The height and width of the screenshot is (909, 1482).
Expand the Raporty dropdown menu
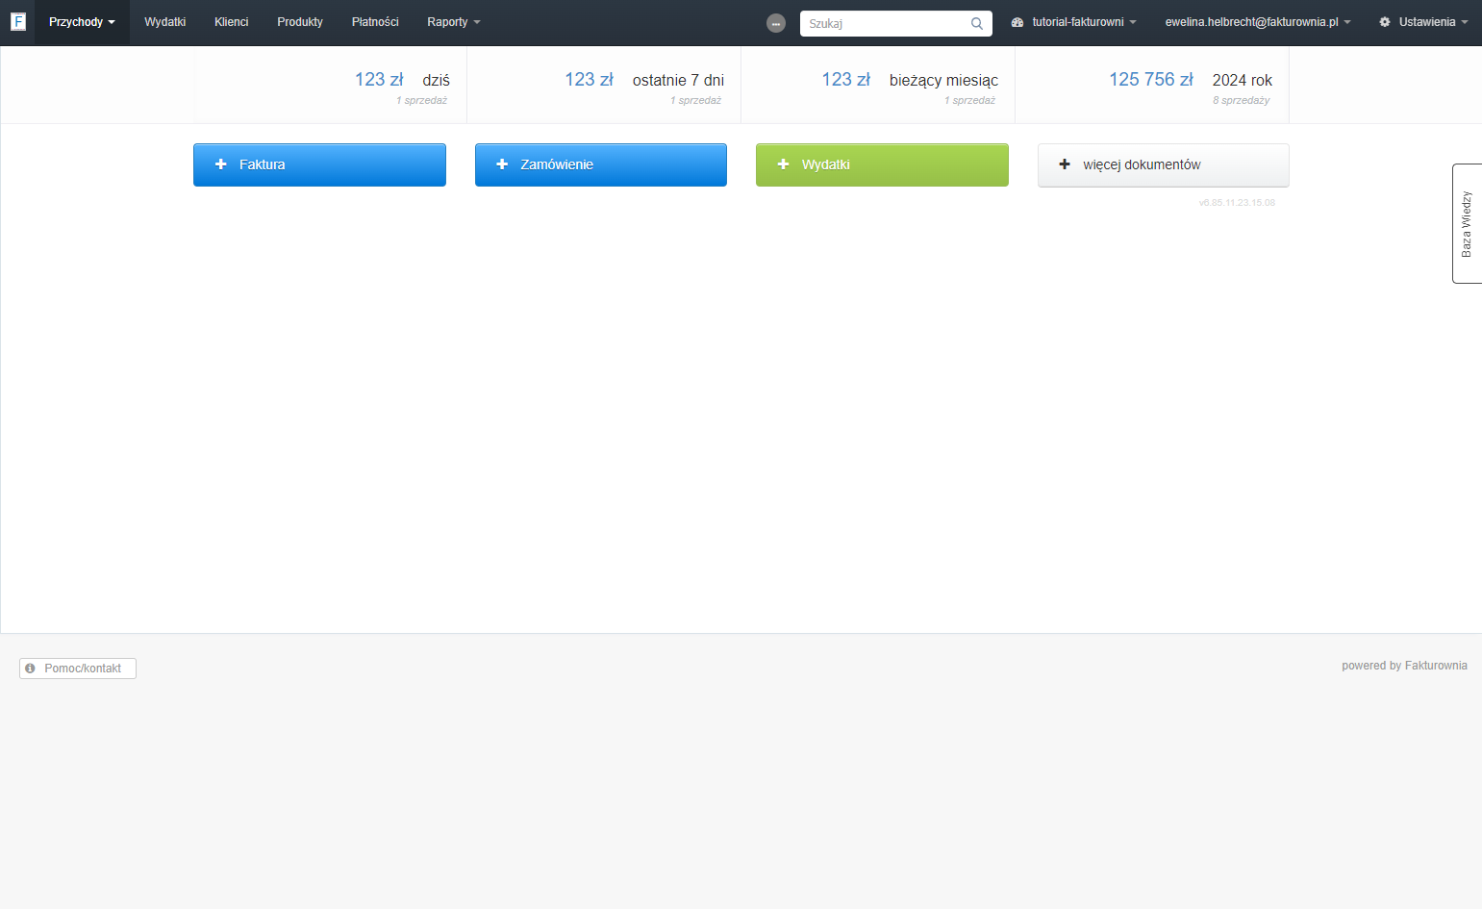pos(454,22)
